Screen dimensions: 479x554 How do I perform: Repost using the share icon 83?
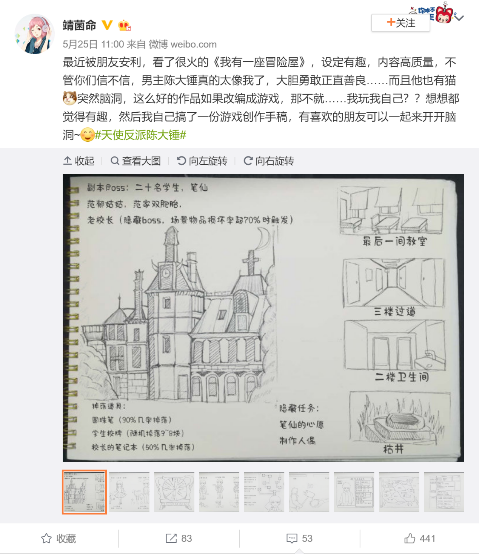(x=179, y=538)
